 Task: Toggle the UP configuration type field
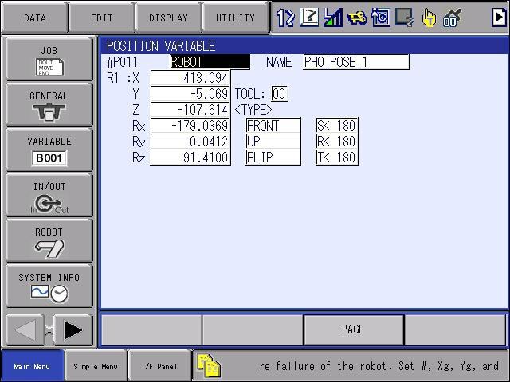click(x=273, y=142)
